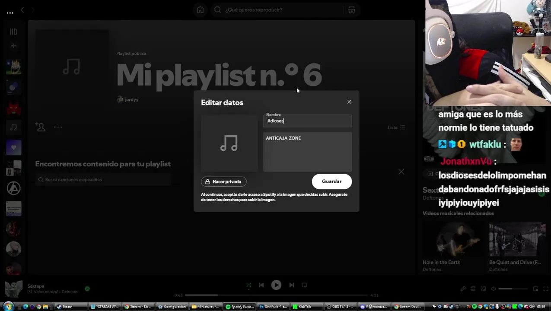551x311 pixels.
Task: Seek on the song progress bar
Action: point(277,295)
